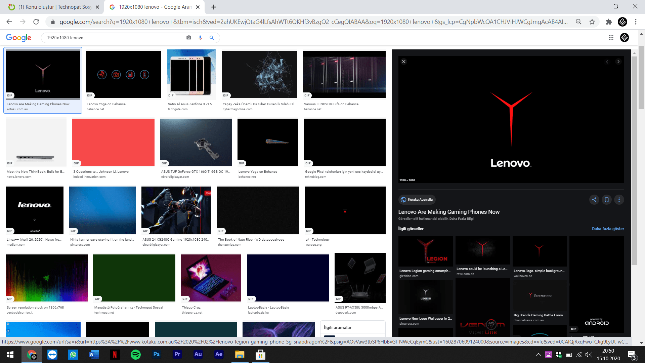Click the 'Daha fazla göster' link
This screenshot has width=645, height=363.
[x=608, y=229]
